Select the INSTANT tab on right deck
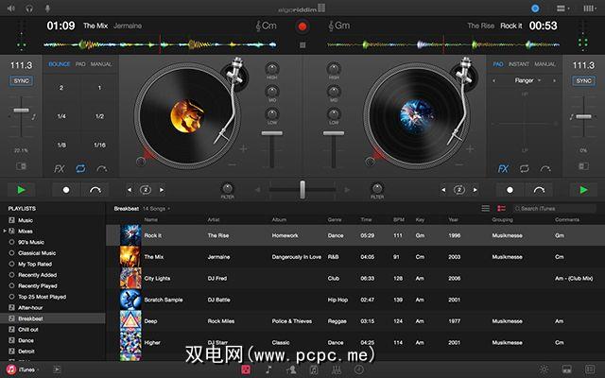 519,64
